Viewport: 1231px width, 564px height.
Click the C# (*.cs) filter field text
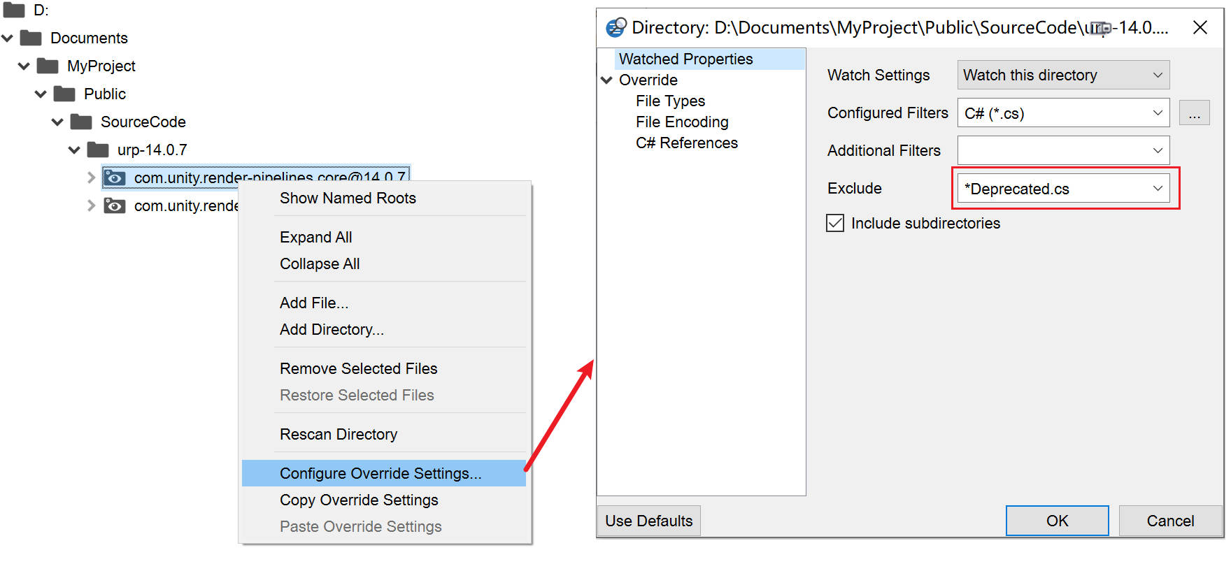click(x=994, y=113)
